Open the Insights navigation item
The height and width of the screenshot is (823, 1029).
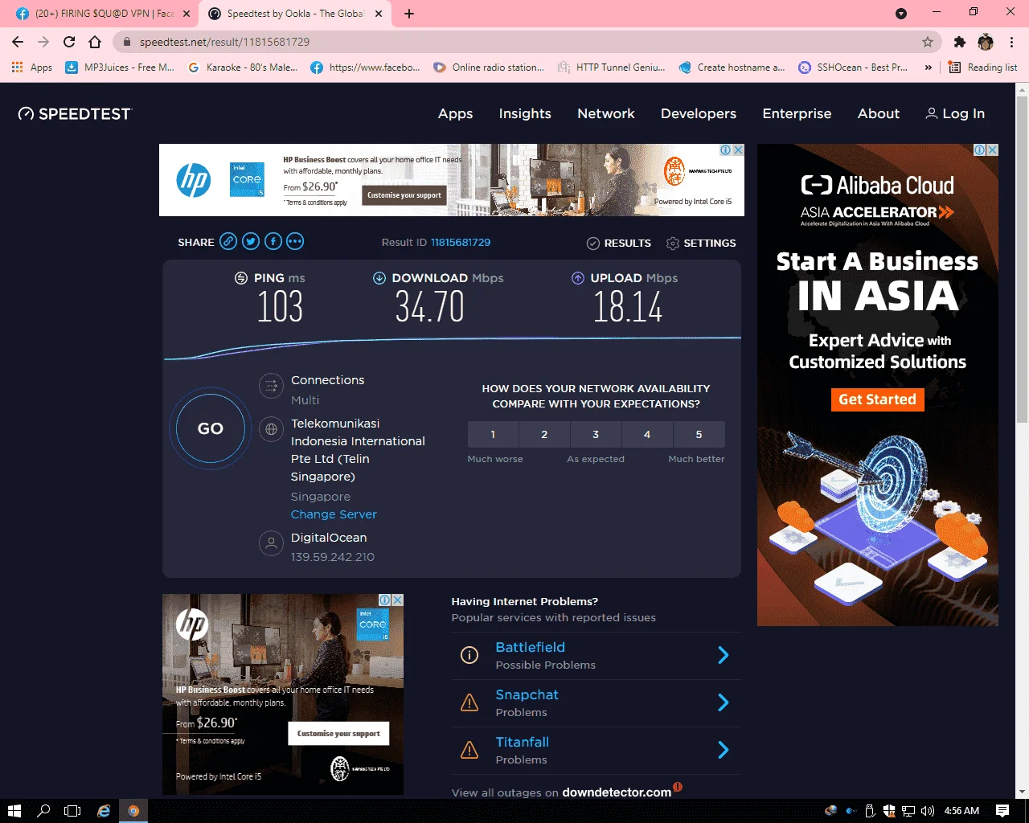[525, 114]
